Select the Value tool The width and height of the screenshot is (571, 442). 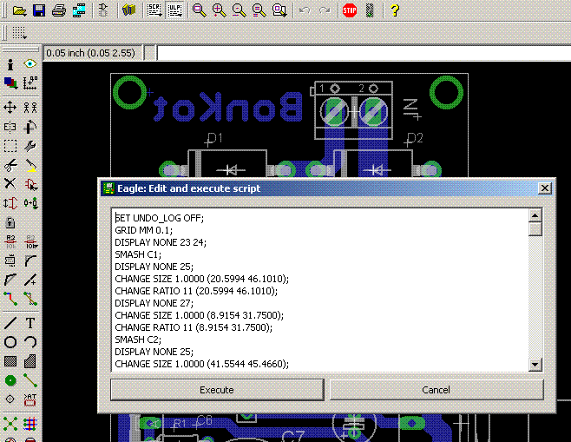(30, 241)
